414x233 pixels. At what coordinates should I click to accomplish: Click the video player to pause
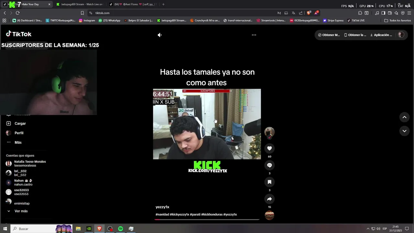(207, 124)
